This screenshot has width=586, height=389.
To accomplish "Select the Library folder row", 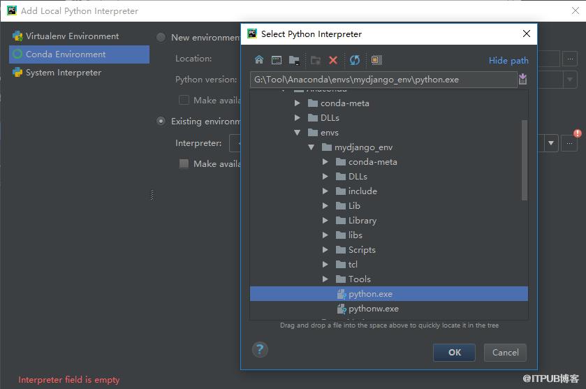I will tap(388, 221).
